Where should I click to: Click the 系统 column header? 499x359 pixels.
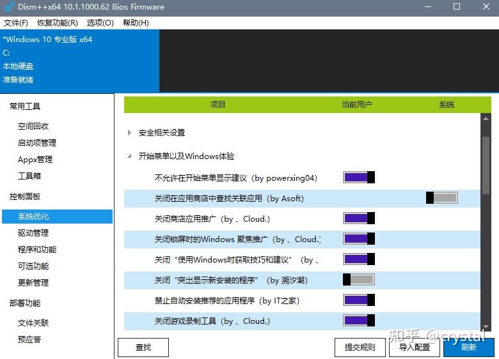(447, 105)
